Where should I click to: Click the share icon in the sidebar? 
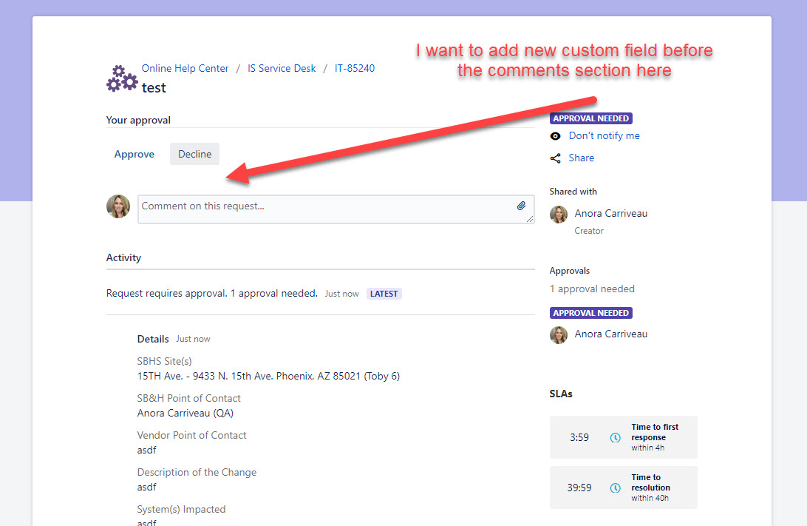click(555, 158)
